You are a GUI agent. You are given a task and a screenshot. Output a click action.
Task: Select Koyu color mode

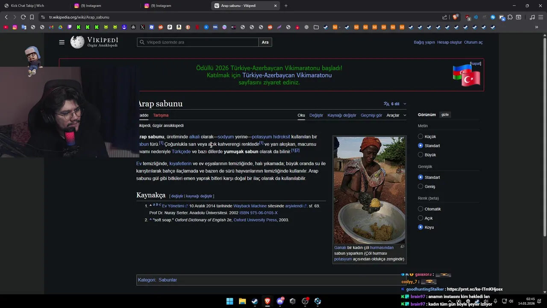421,227
